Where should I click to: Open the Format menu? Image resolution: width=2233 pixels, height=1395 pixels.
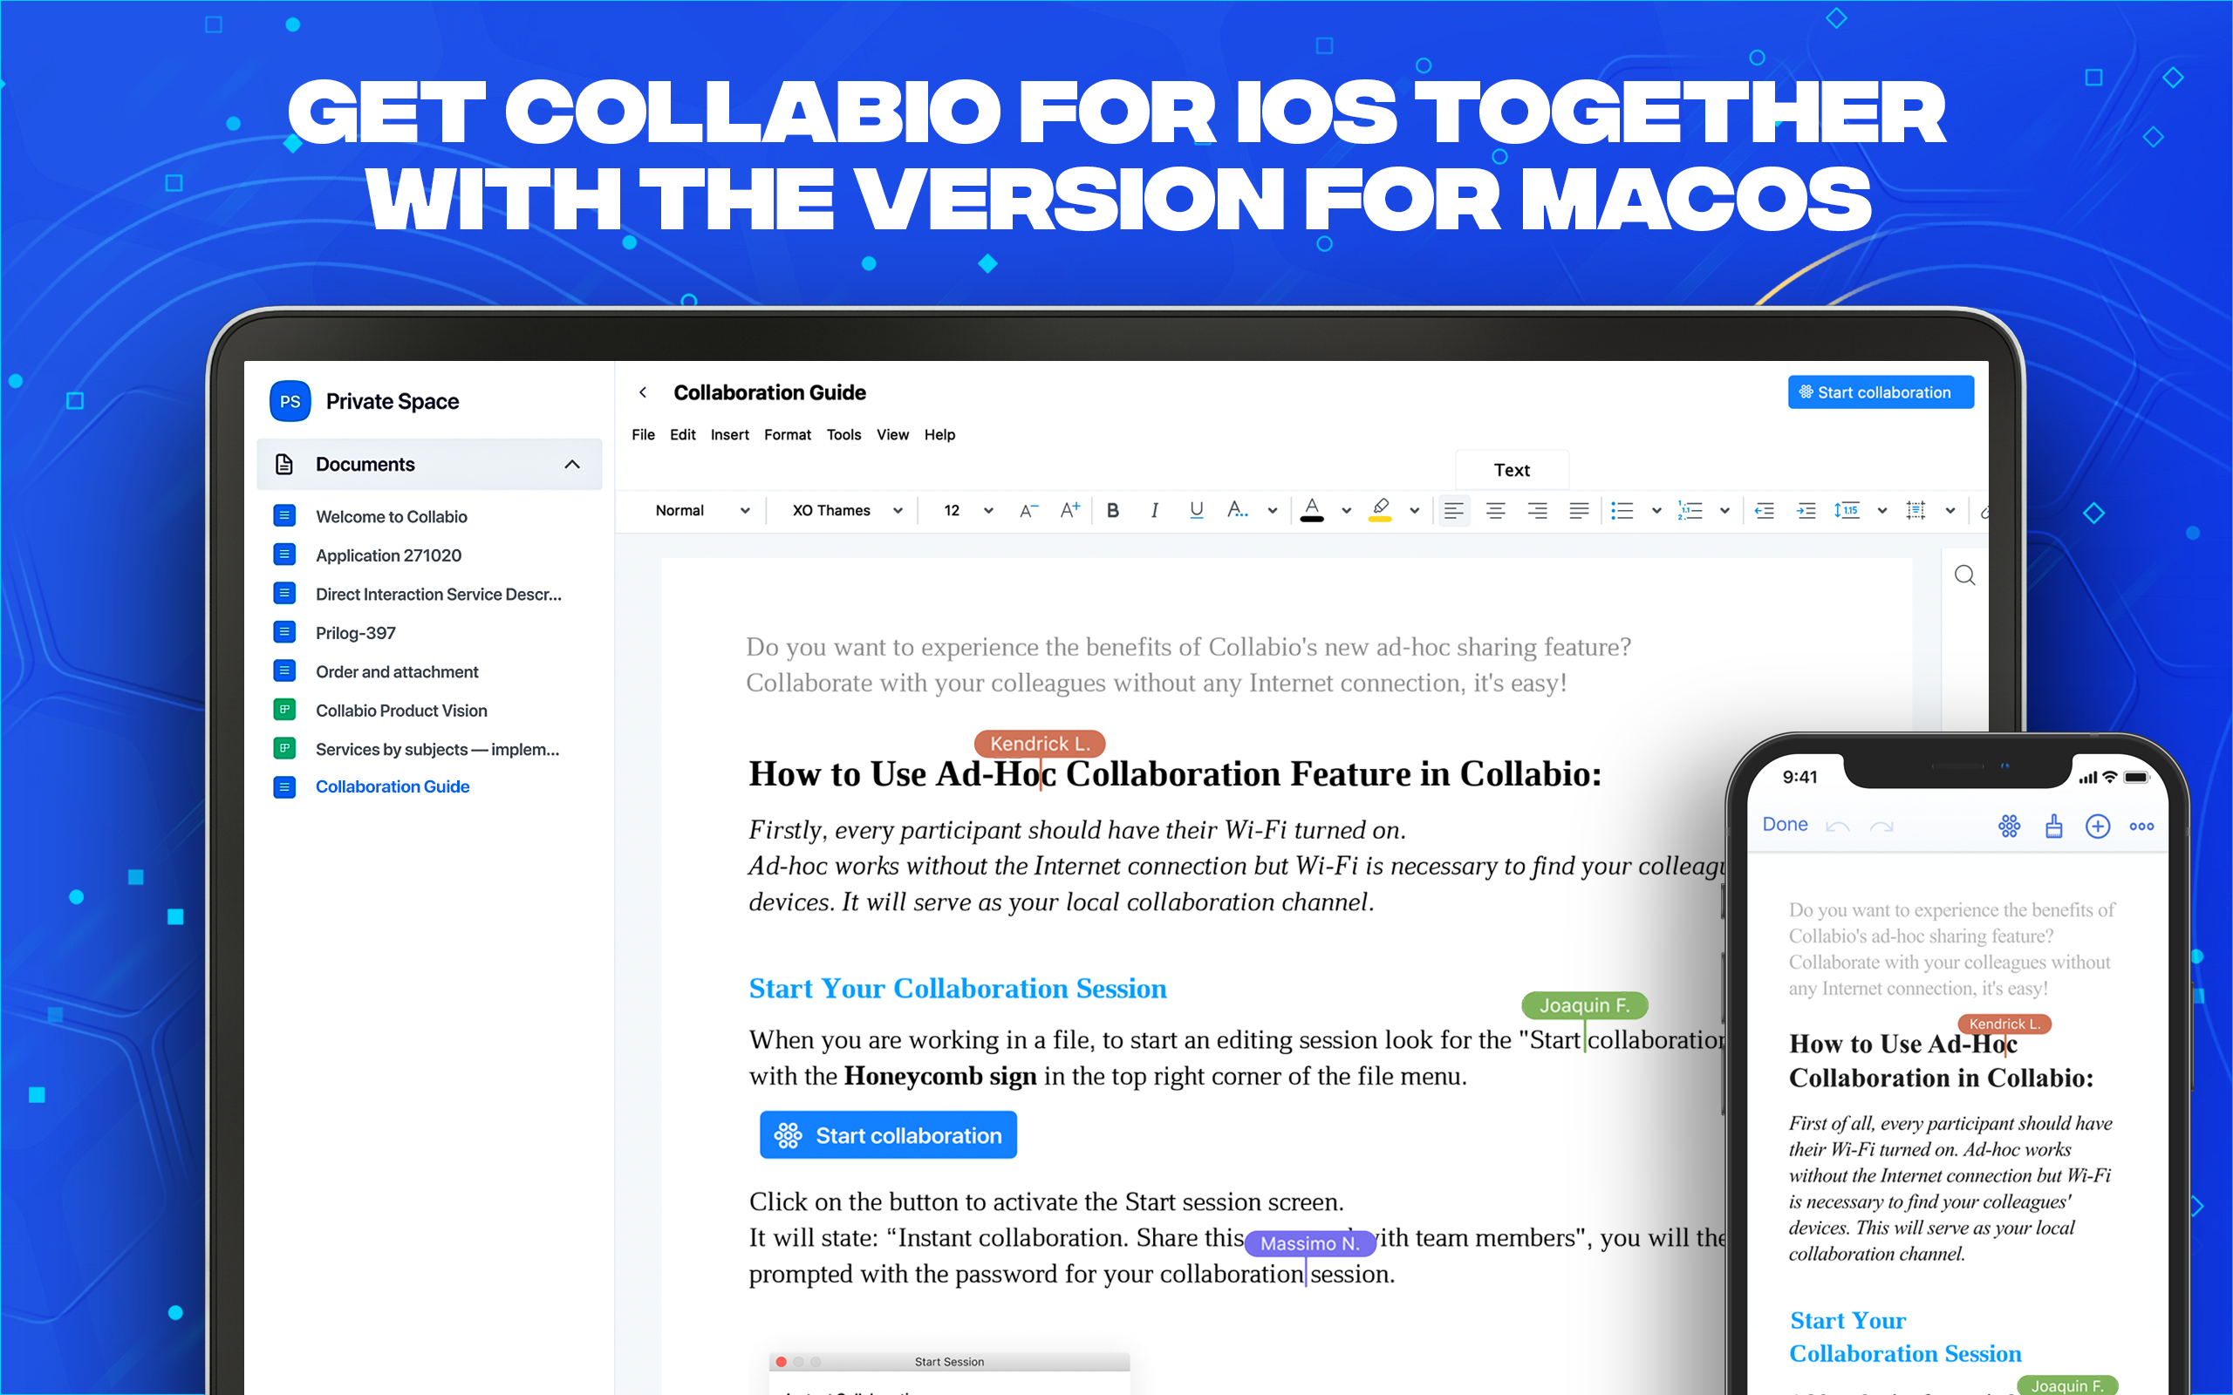click(x=787, y=434)
